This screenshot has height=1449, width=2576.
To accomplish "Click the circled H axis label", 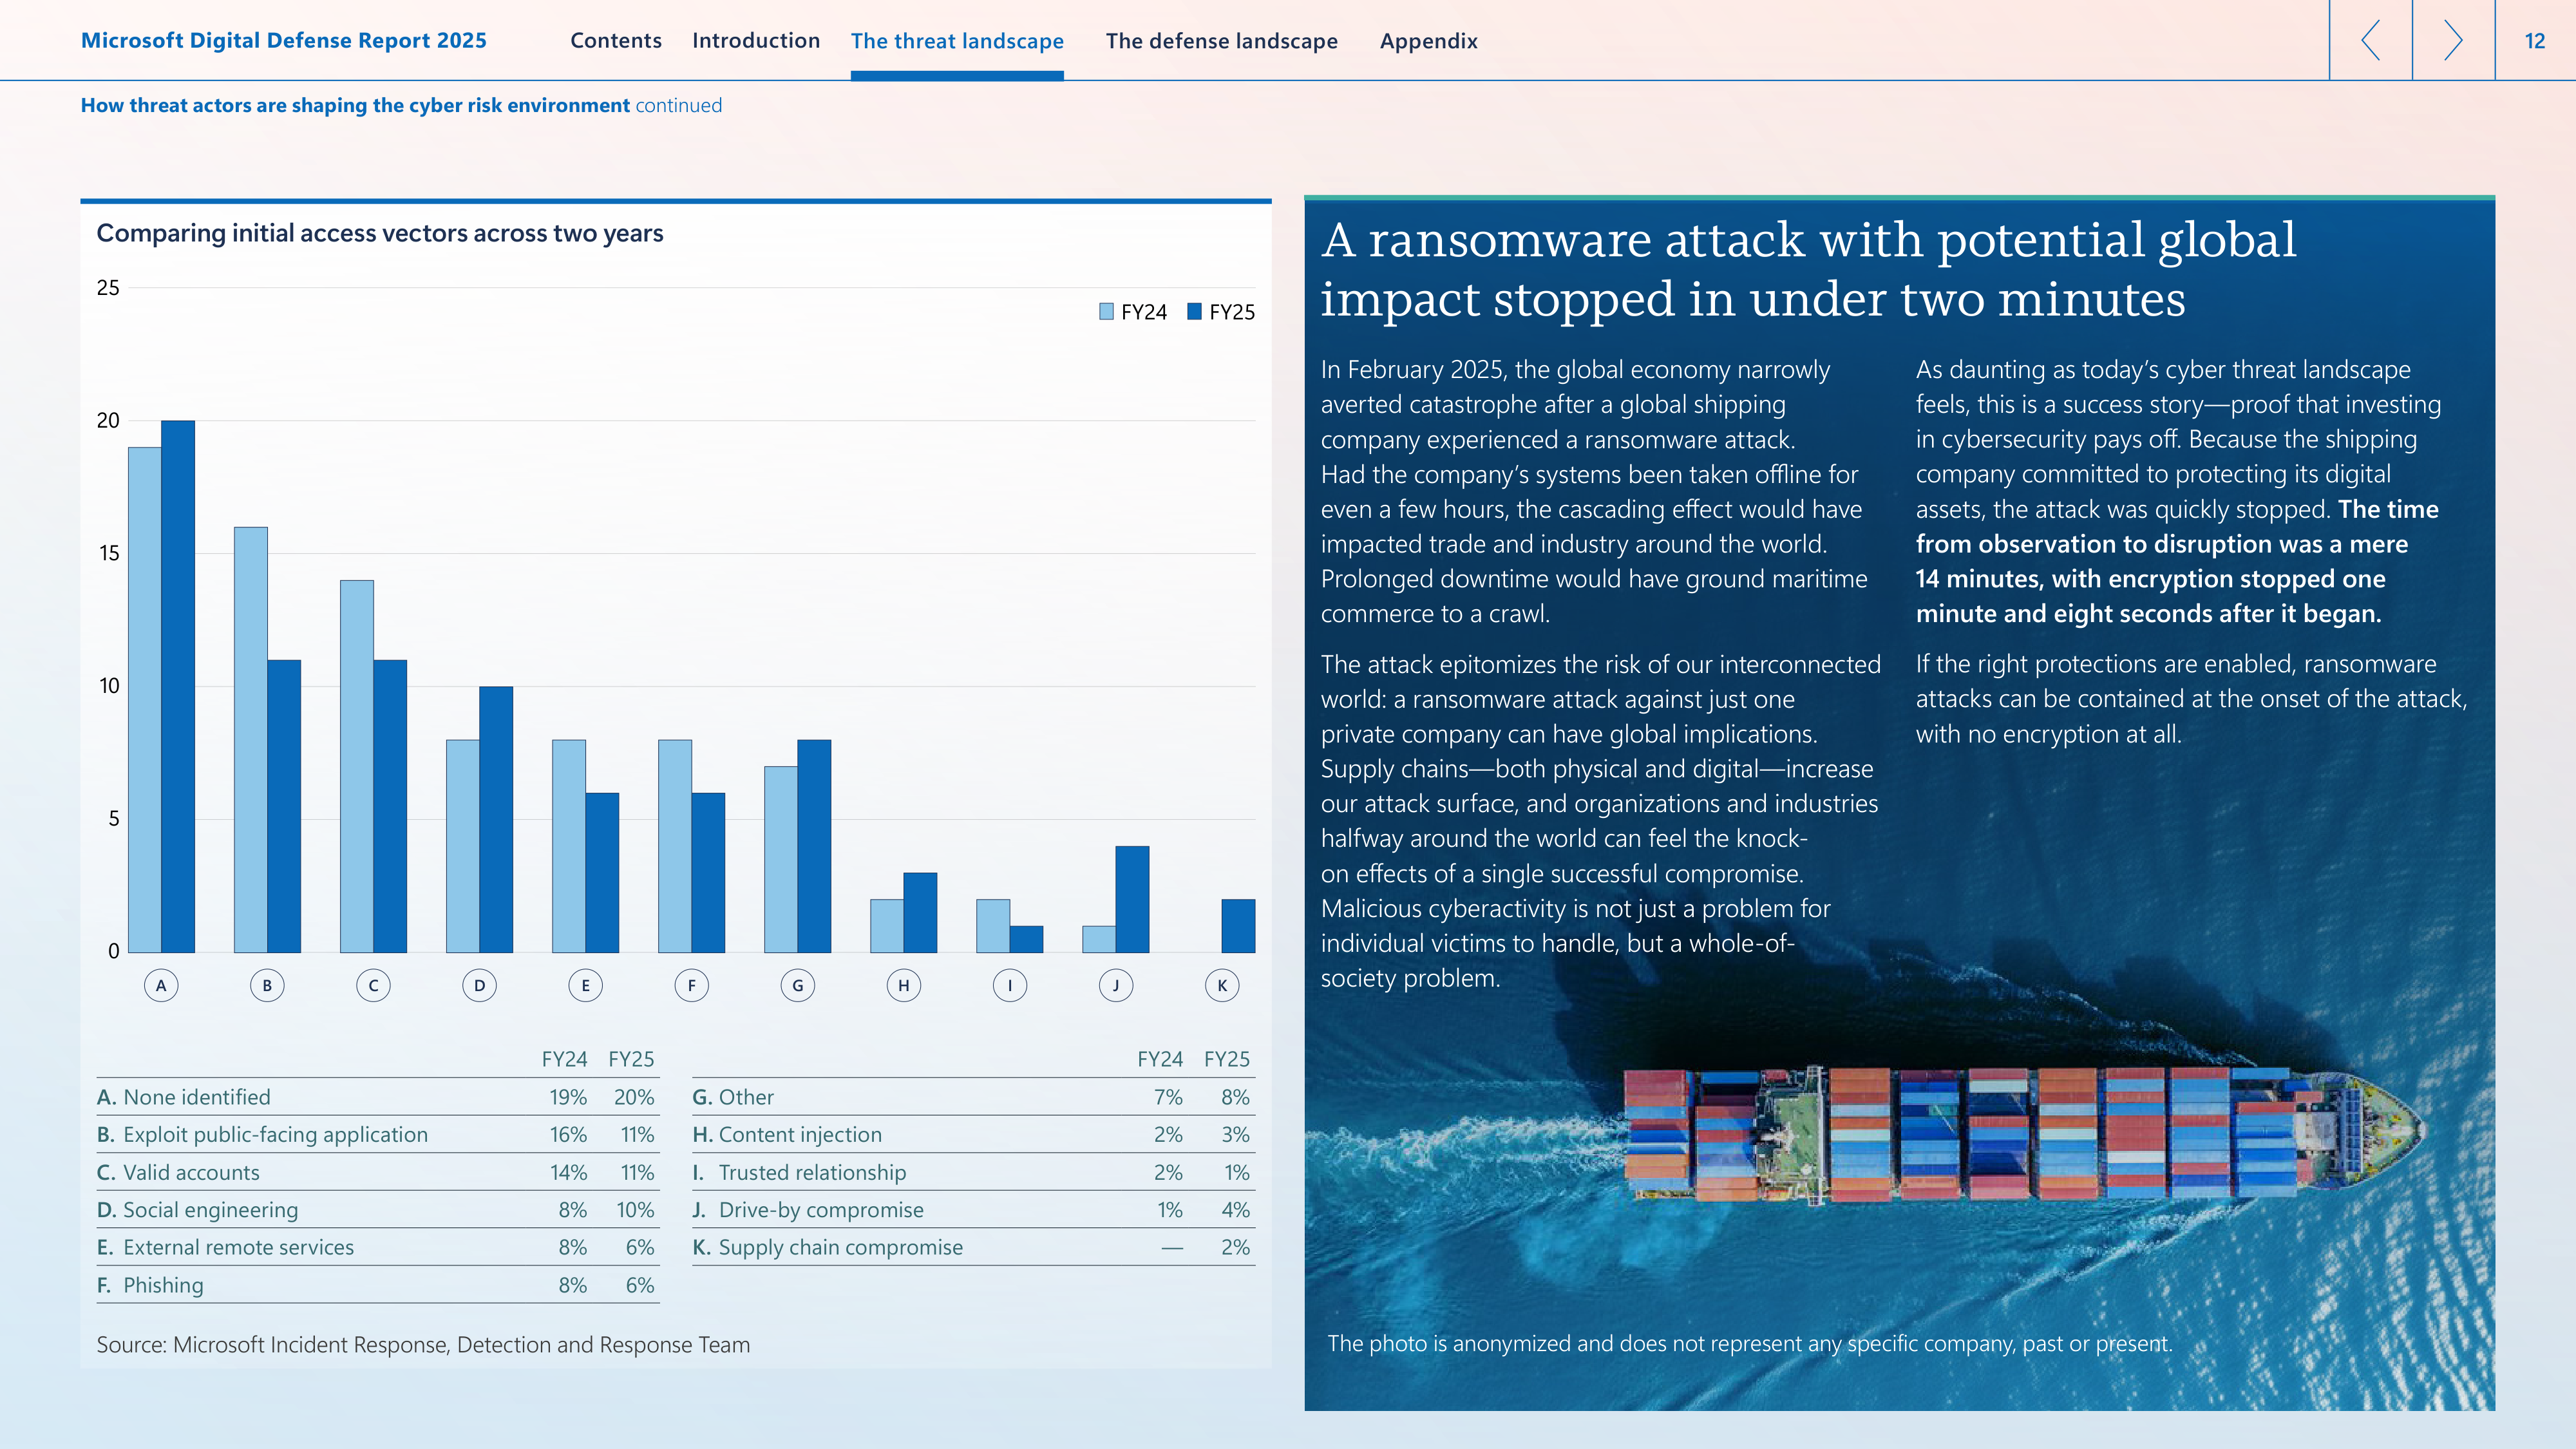I will pyautogui.click(x=903, y=985).
